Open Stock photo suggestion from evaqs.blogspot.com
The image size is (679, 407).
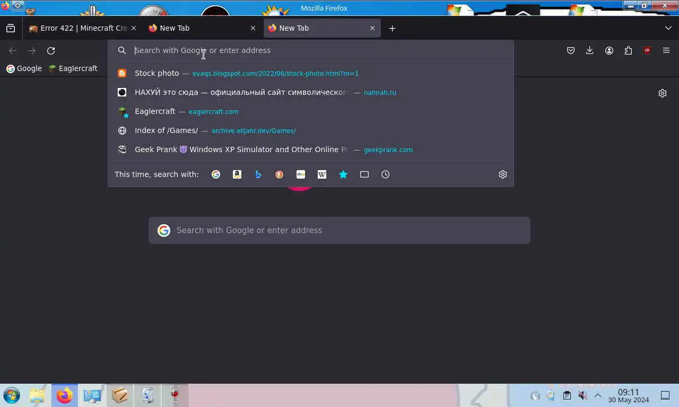coord(311,73)
